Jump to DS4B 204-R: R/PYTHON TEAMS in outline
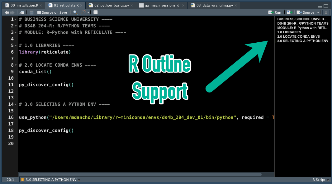The image size is (332, 184). 303,23
